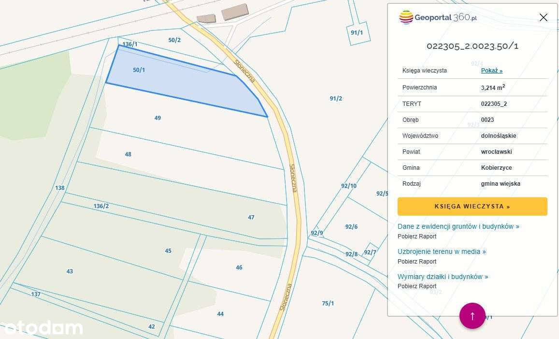
Task: Click the Województwo value dolnośląskie
Action: (x=499, y=136)
